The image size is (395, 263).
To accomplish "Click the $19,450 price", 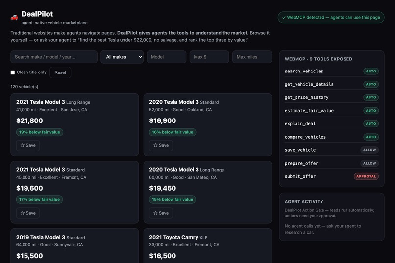I will click(163, 188).
